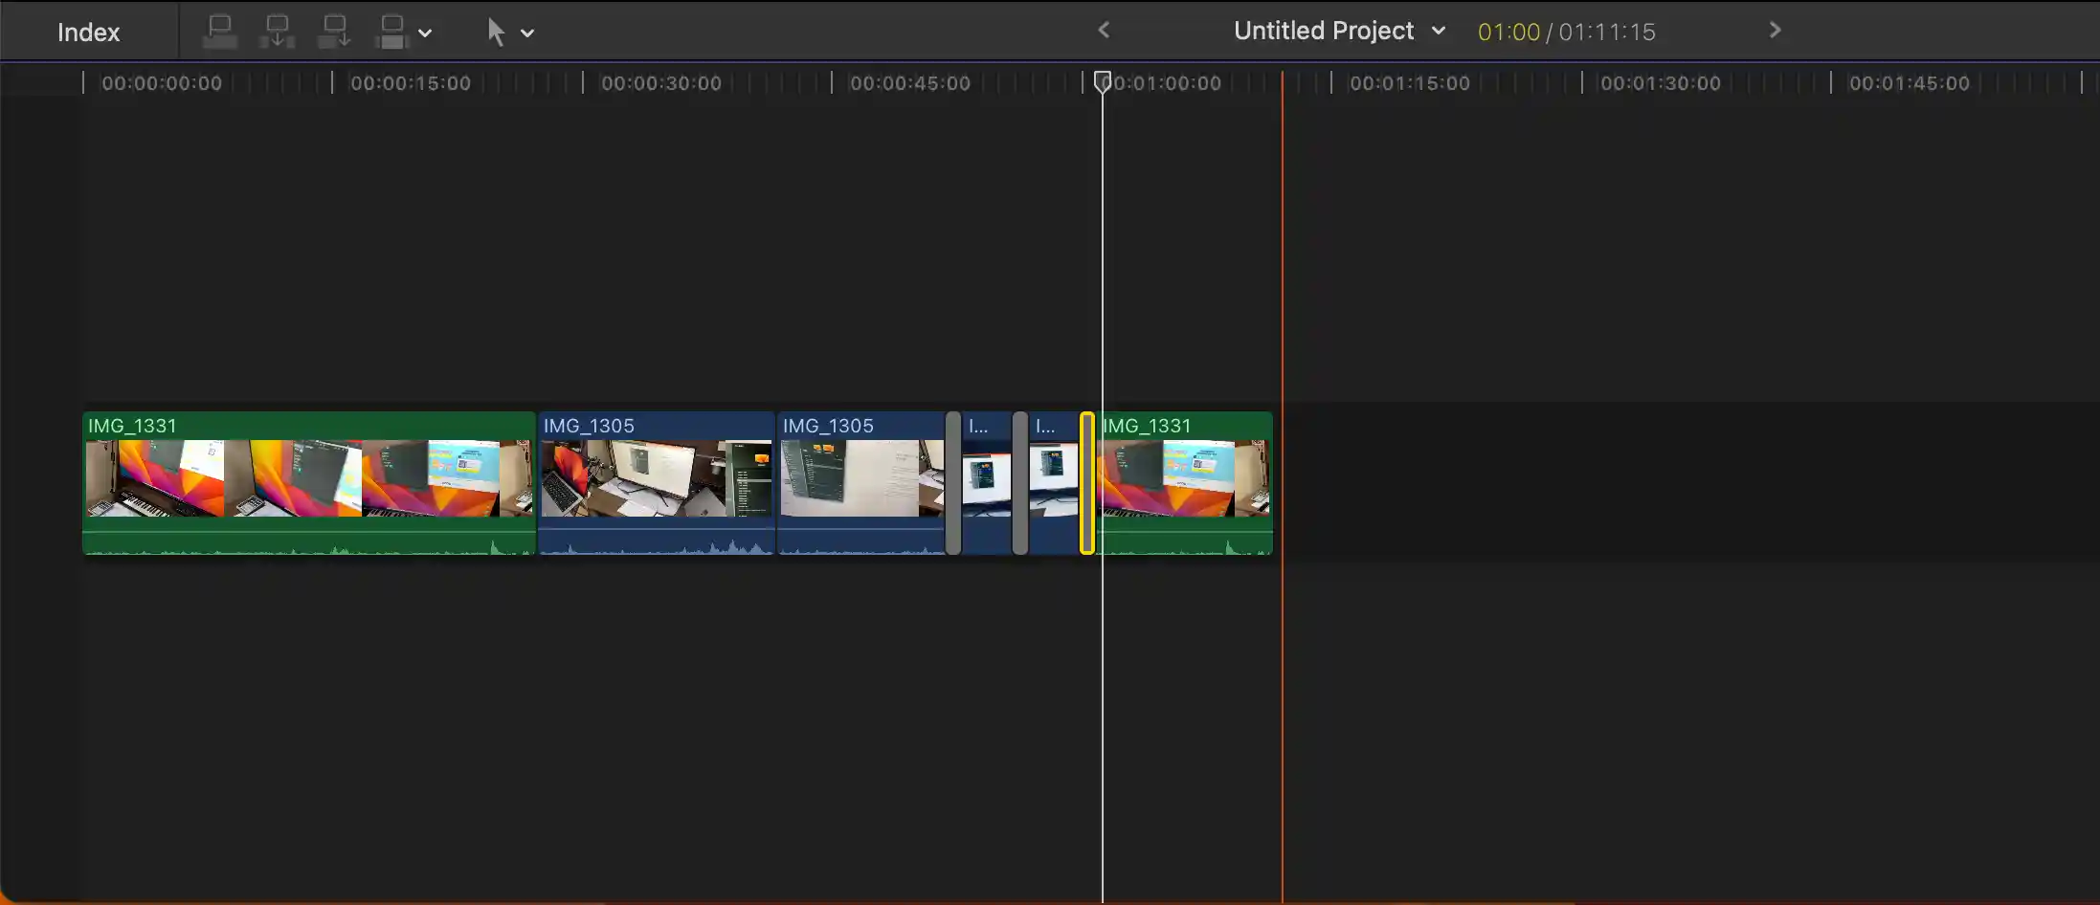Select the first short clip labeled I...
Viewport: 2100px width, 905px height.
[x=987, y=482]
